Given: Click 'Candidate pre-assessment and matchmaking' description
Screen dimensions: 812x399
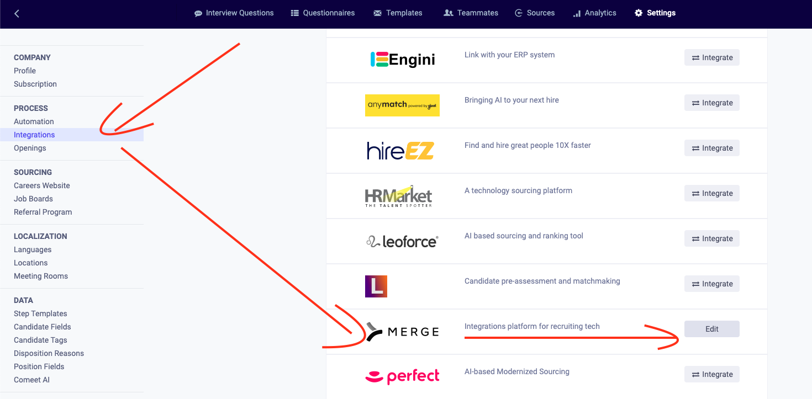Looking at the screenshot, I should point(542,281).
